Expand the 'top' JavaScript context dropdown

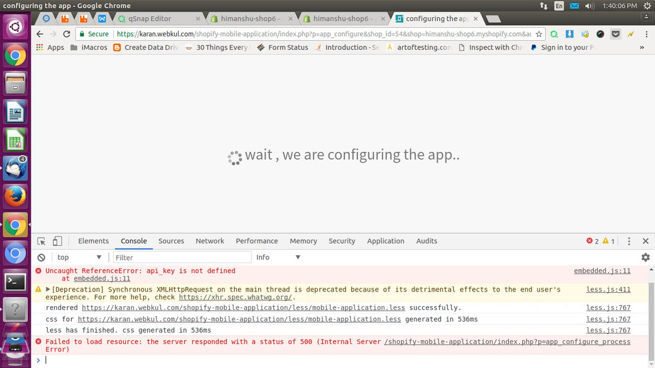[x=79, y=257]
